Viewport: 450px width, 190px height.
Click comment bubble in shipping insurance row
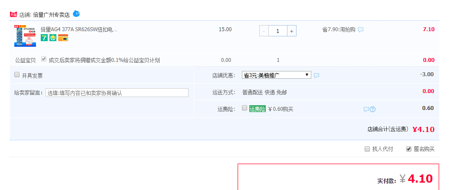point(366,109)
